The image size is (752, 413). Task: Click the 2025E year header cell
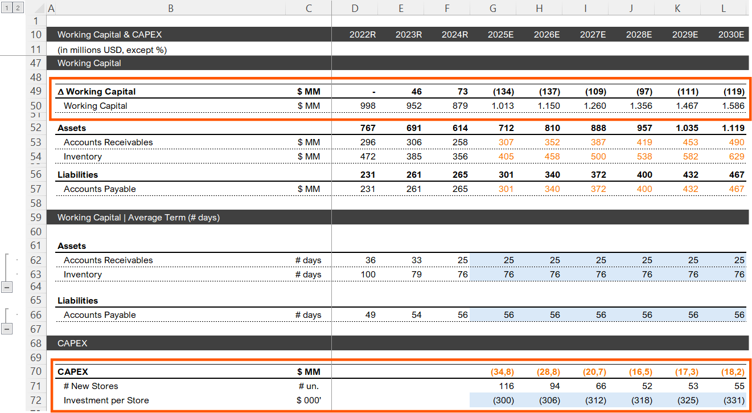[500, 34]
